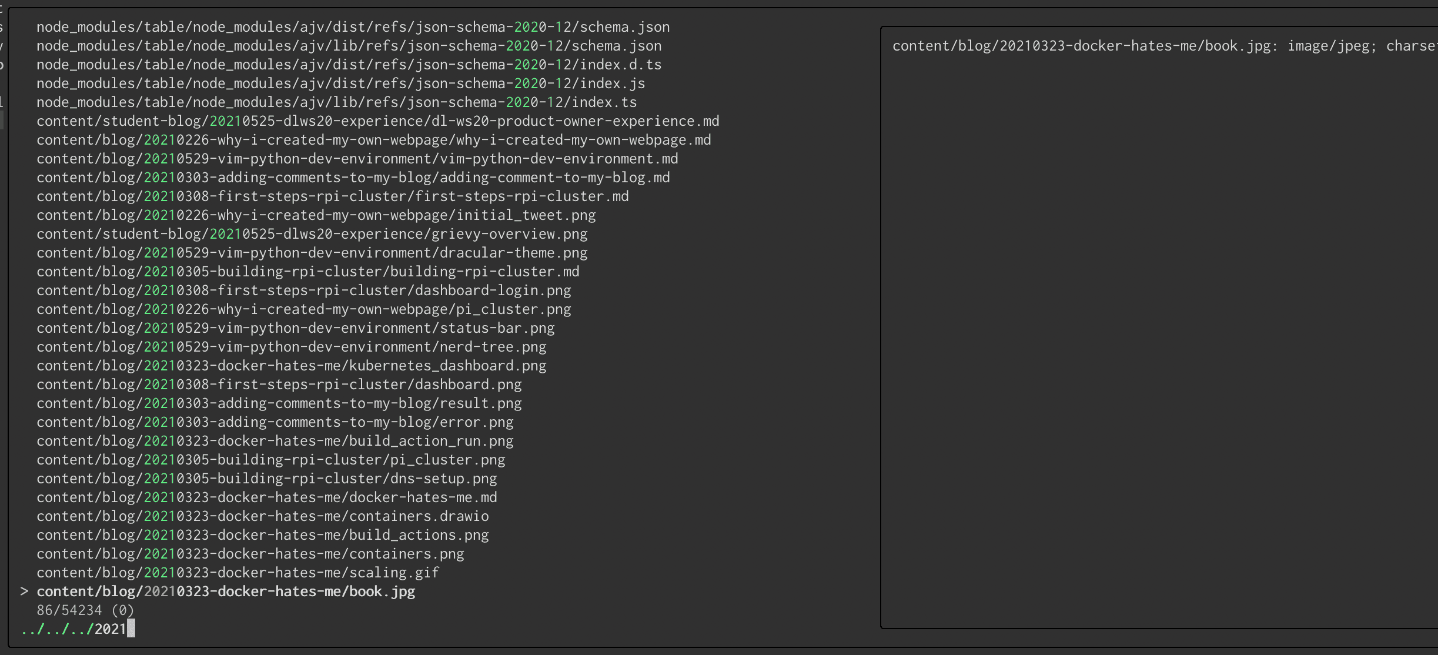1438x655 pixels.
Task: Select docker-hates-me/containers.png result line
Action: (x=250, y=554)
